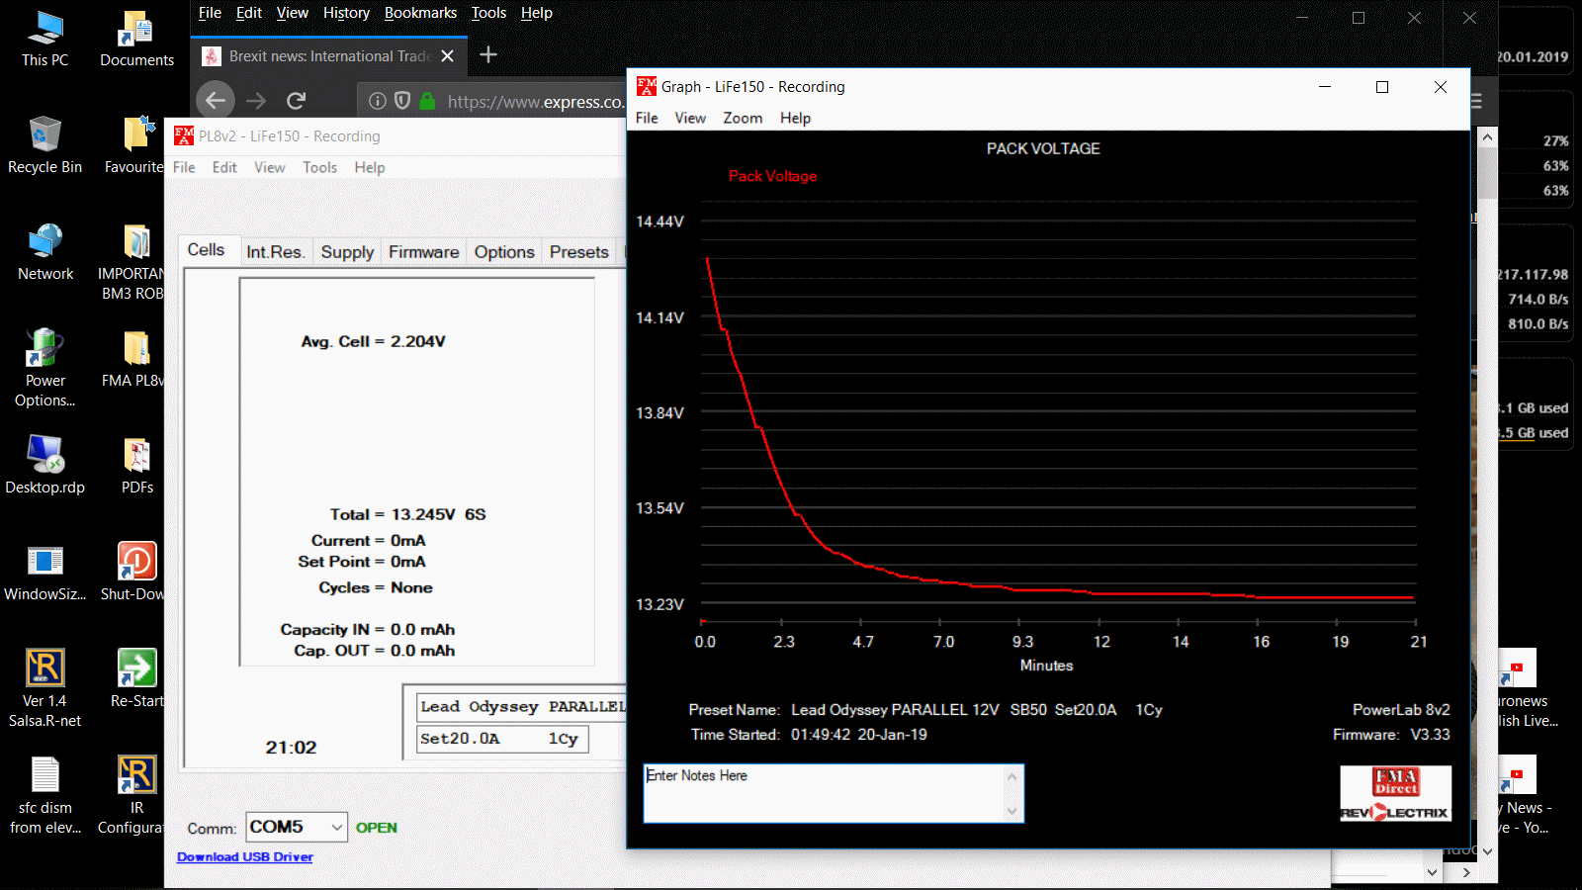1582x890 pixels.
Task: Select the Presets tab
Action: pyautogui.click(x=578, y=252)
